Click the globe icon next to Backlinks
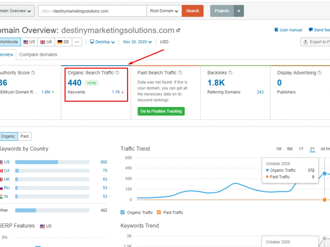The image size is (330, 247). 230,73
